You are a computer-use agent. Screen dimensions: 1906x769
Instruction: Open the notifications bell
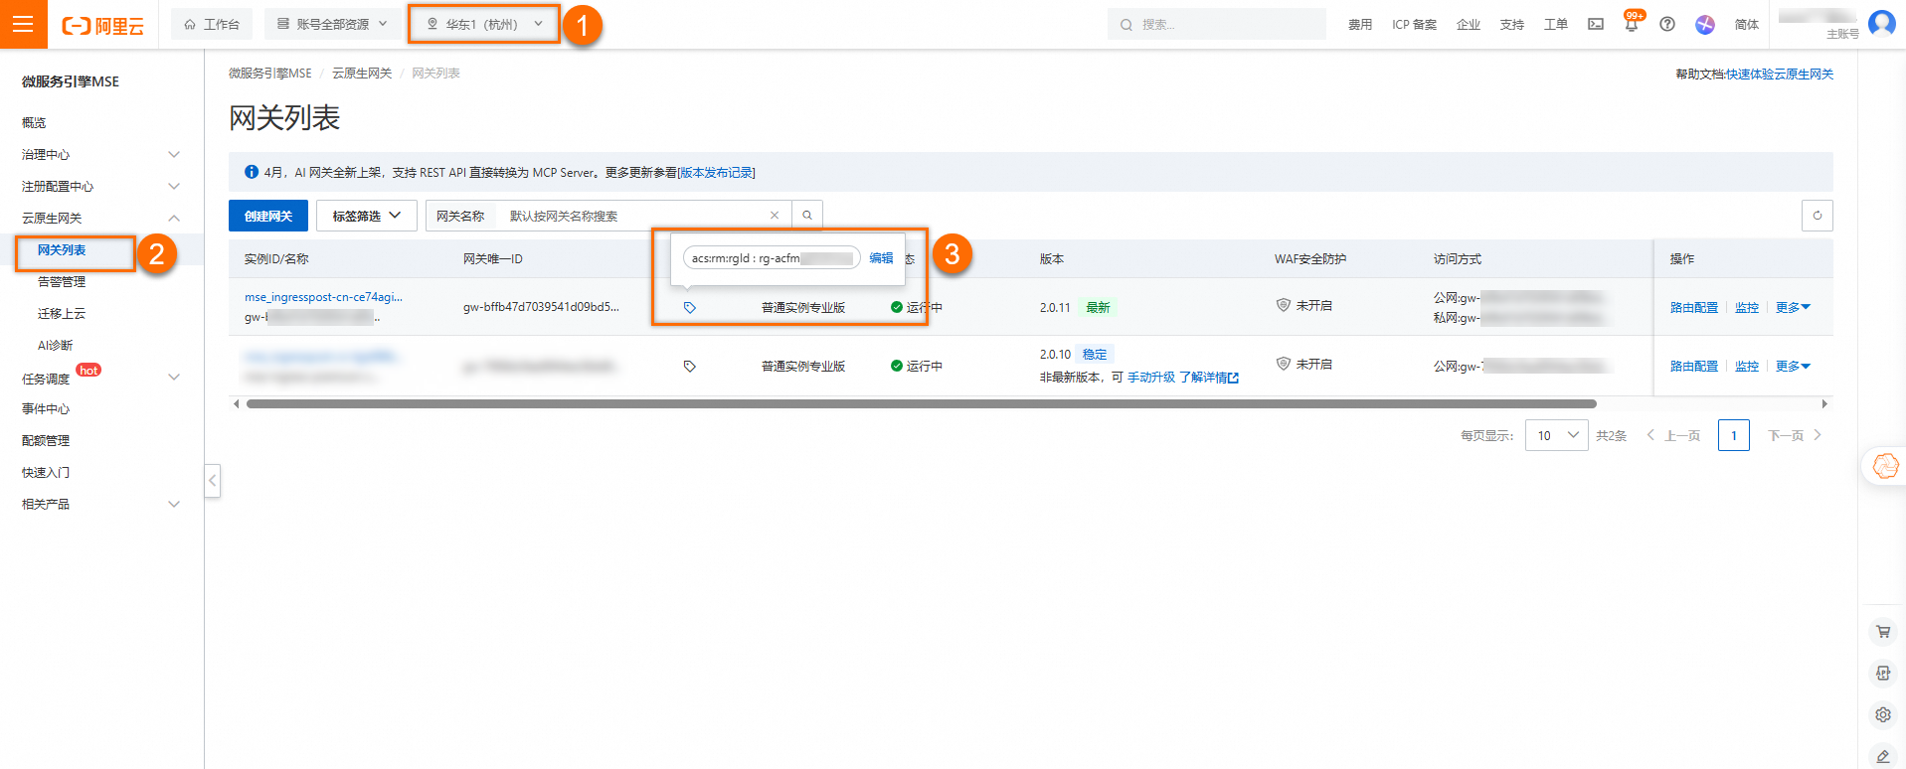tap(1632, 24)
